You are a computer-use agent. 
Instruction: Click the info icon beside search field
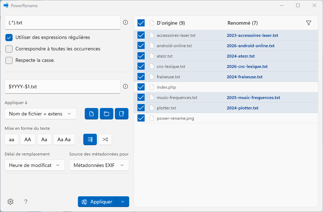tap(125, 22)
